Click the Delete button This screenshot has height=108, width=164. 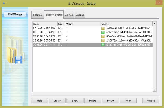(93, 101)
